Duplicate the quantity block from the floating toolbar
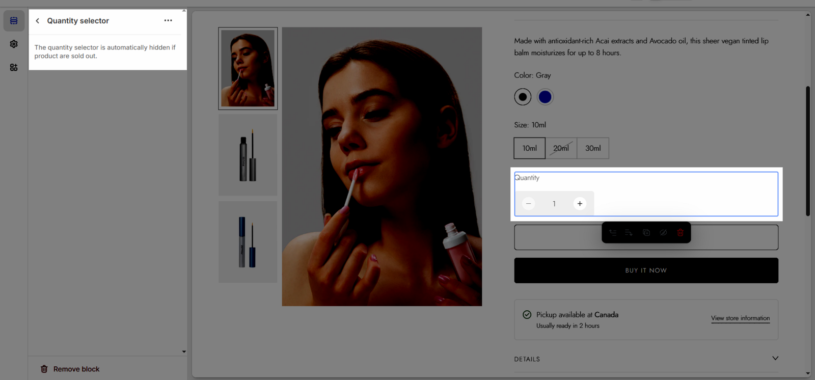The width and height of the screenshot is (815, 380). point(646,233)
